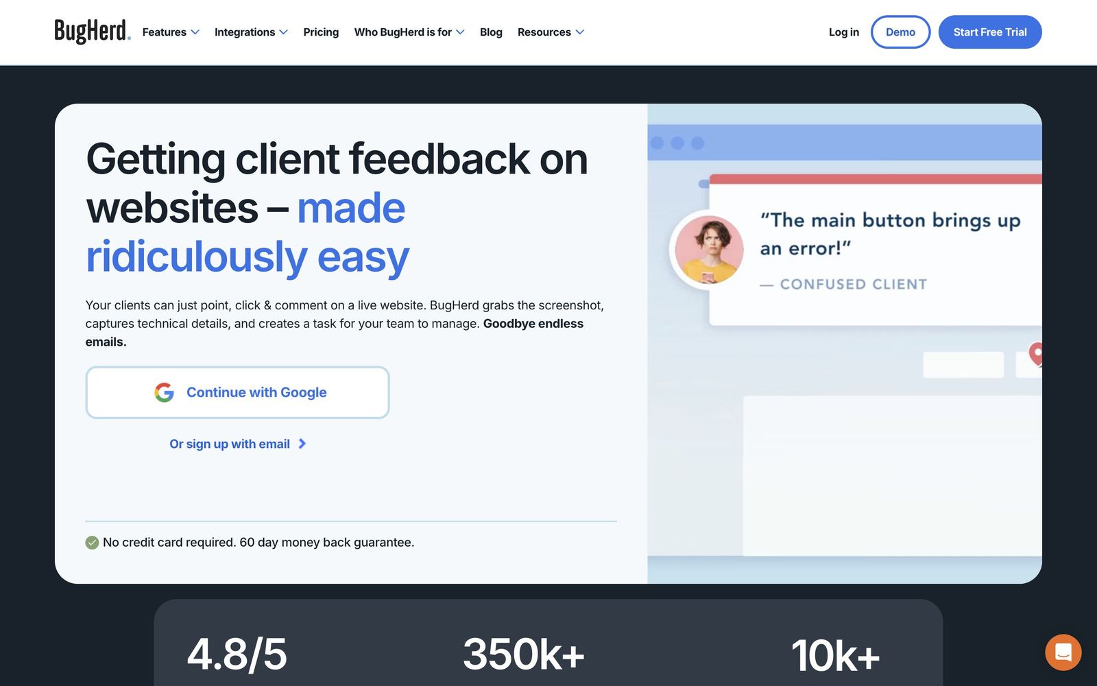Viewport: 1097px width, 686px height.
Task: Click the "Goodbye endless emails." text
Action: [x=335, y=333]
